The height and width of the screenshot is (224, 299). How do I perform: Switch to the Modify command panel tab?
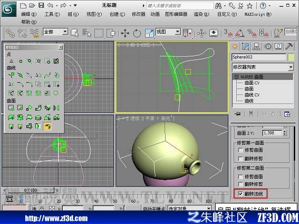(x=245, y=46)
